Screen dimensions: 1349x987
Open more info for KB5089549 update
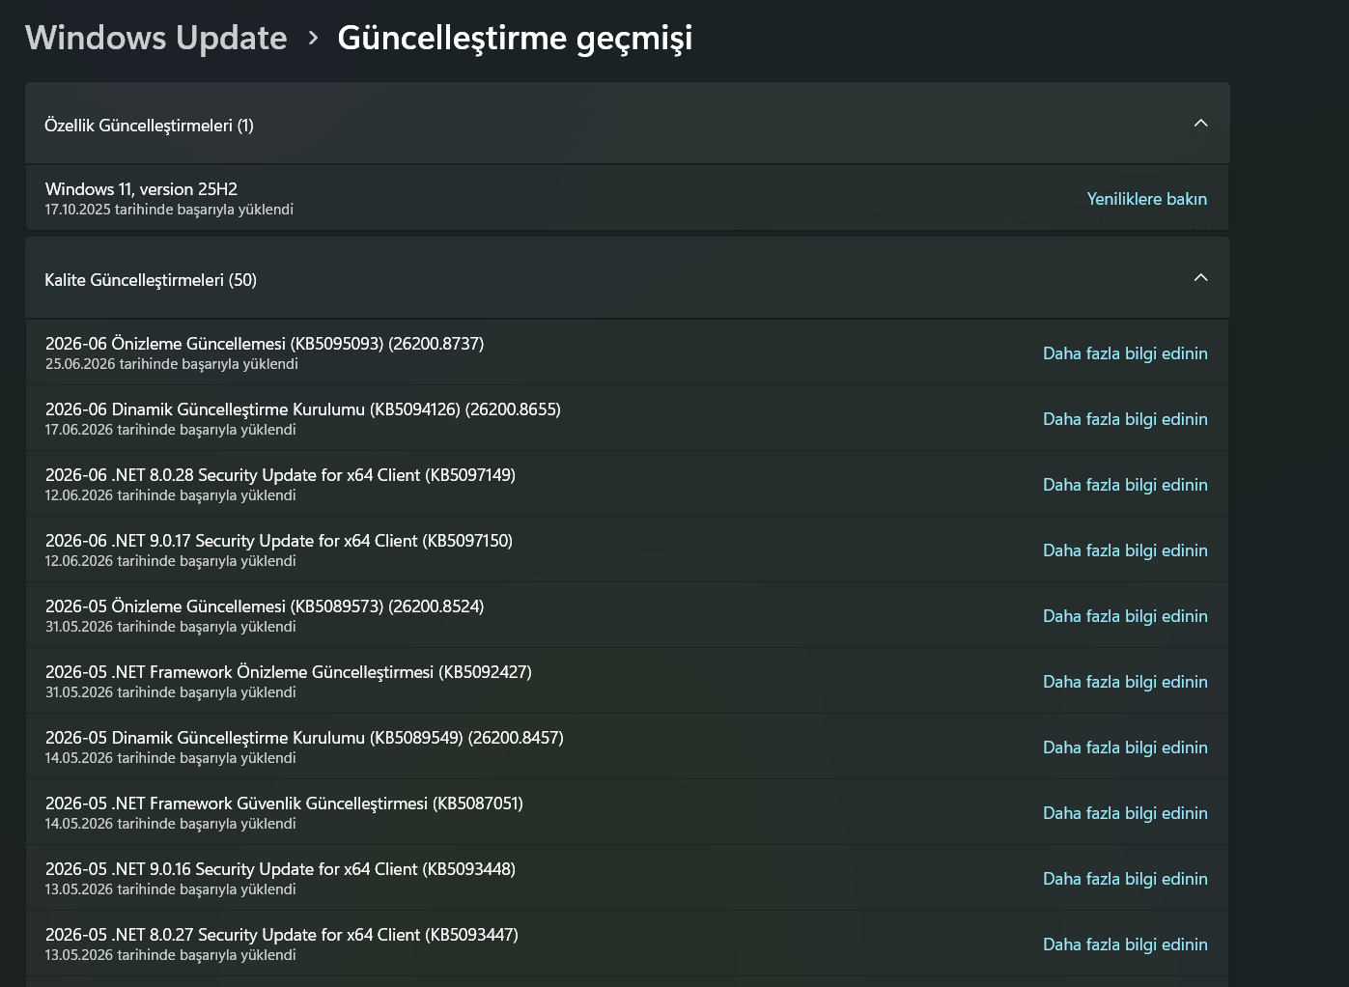coord(1125,747)
